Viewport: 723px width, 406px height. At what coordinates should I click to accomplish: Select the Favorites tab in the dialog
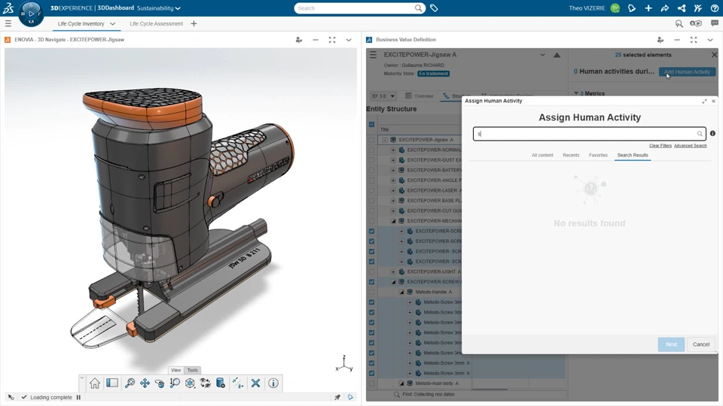tap(598, 155)
